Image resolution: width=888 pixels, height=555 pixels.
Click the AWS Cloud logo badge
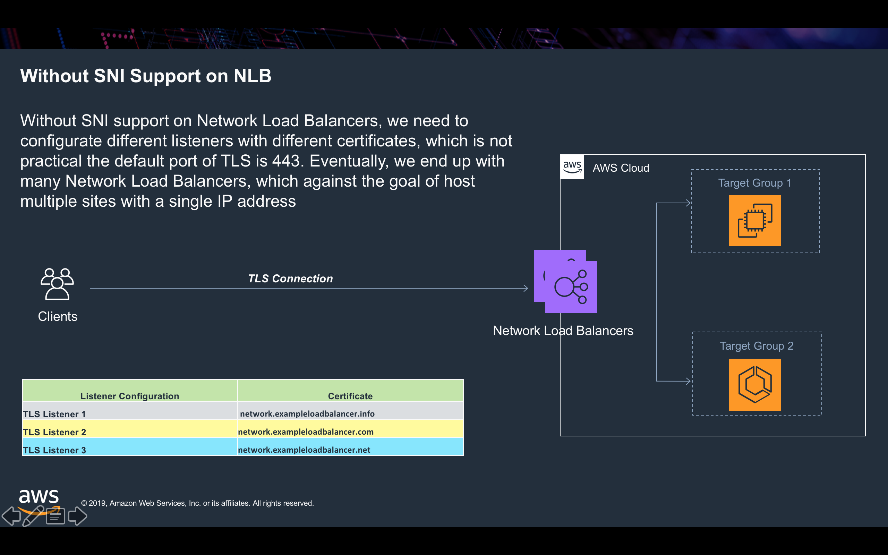coord(572,167)
